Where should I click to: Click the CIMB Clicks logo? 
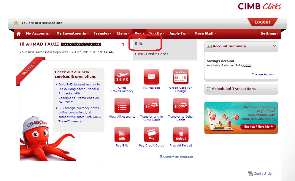[259, 7]
